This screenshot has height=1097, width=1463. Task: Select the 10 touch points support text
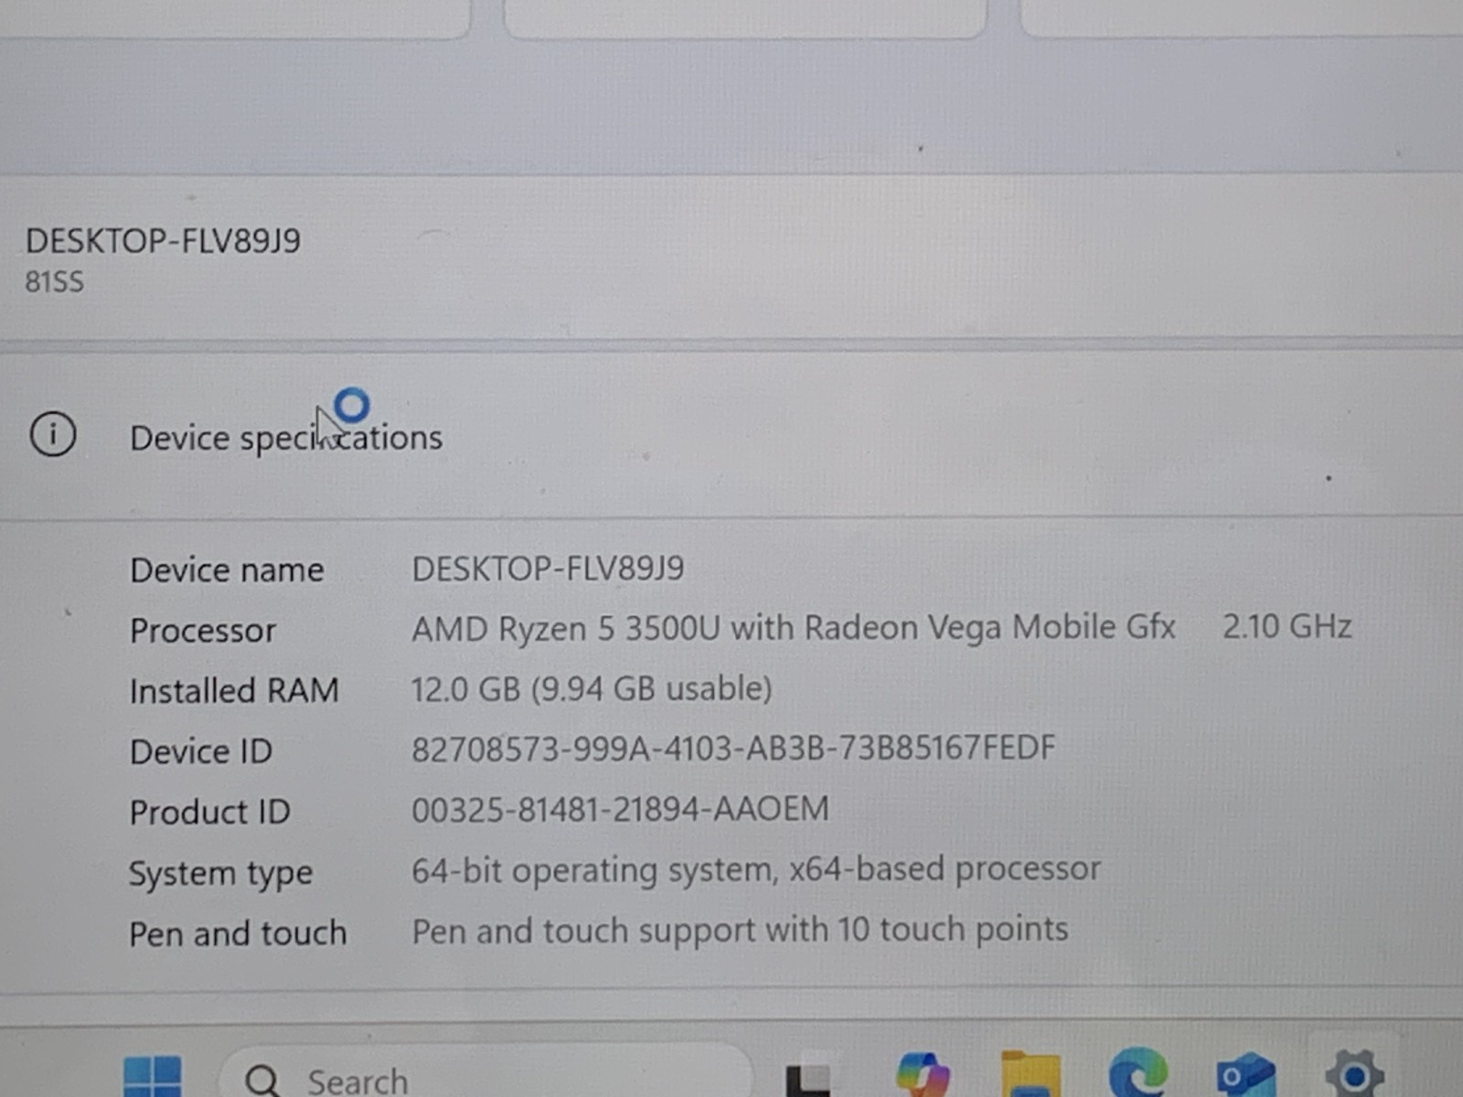click(x=740, y=931)
